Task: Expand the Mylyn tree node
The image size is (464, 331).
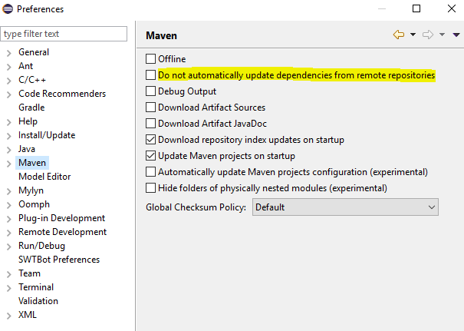Action: tap(9, 191)
